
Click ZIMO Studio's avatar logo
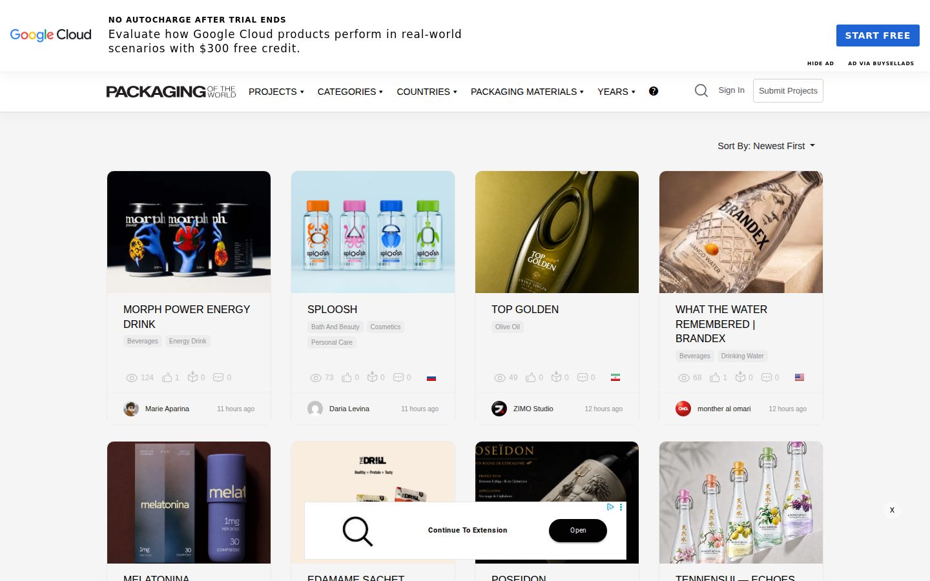(499, 409)
